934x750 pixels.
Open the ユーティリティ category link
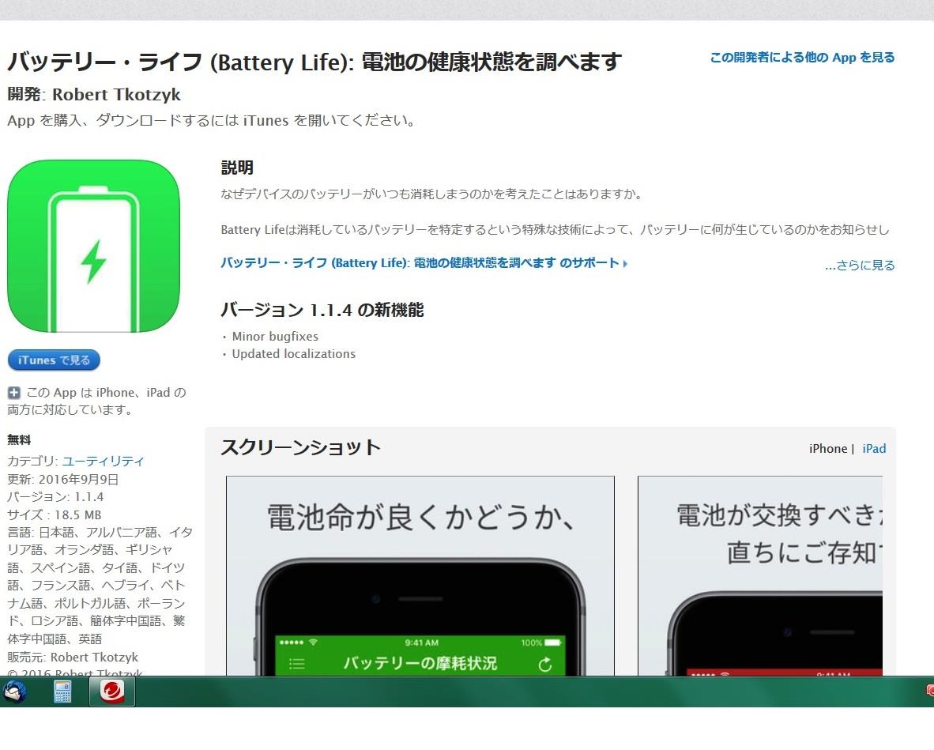click(x=103, y=461)
